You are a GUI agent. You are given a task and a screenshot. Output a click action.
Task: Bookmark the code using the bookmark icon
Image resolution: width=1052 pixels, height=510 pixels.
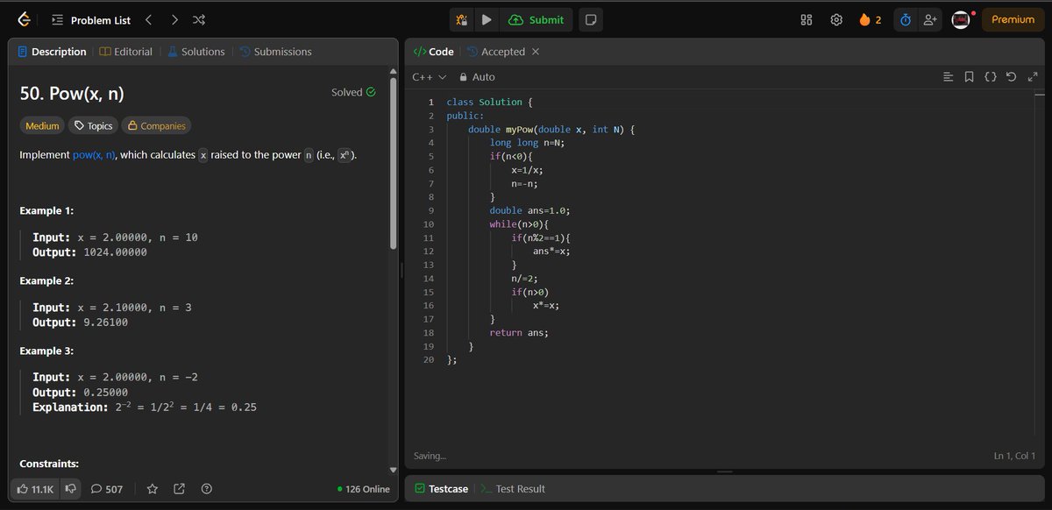pyautogui.click(x=969, y=77)
